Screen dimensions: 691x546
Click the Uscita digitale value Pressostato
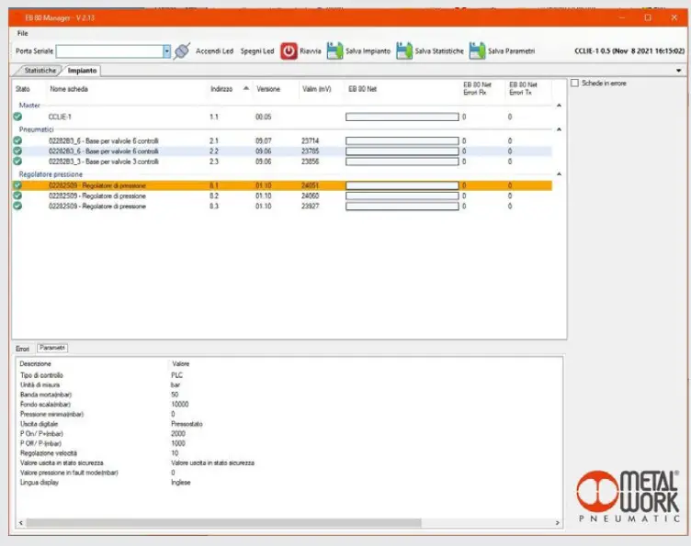[187, 424]
